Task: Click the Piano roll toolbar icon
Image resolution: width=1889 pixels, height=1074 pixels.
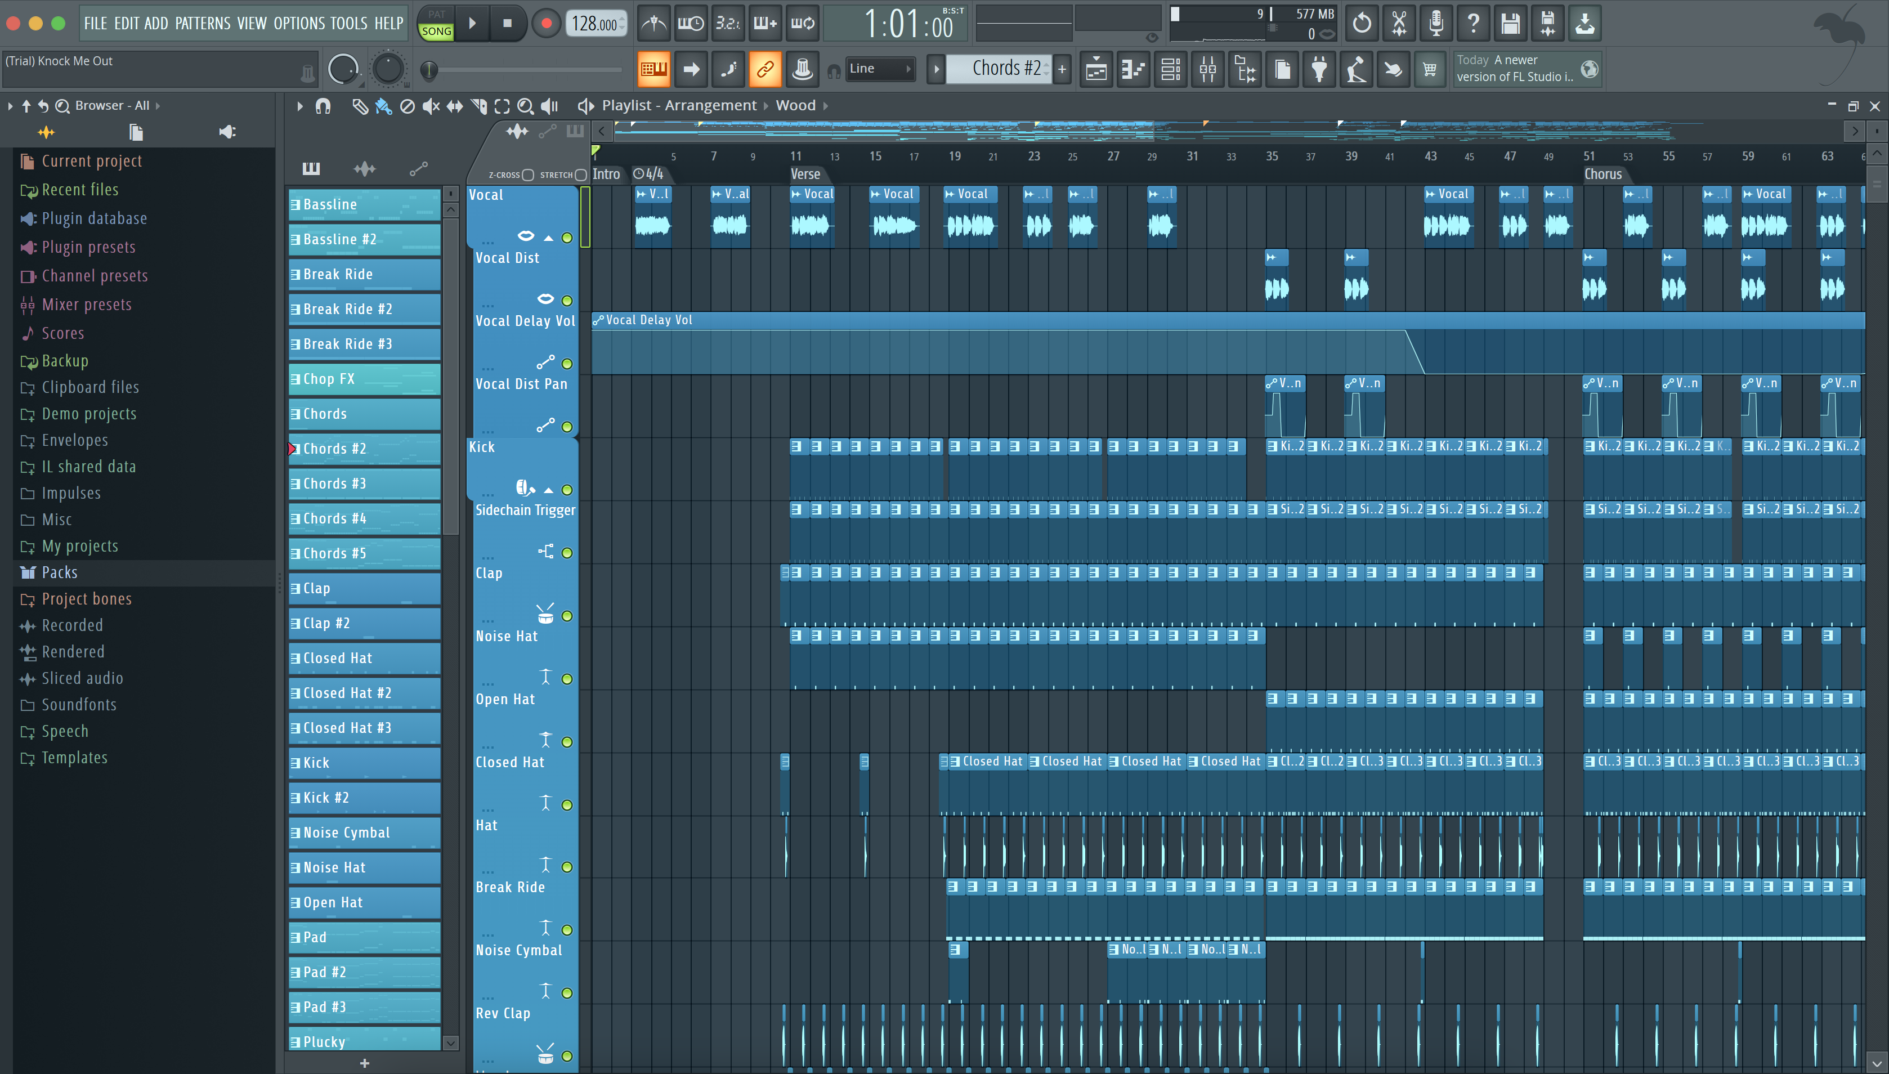Action: point(1133,69)
